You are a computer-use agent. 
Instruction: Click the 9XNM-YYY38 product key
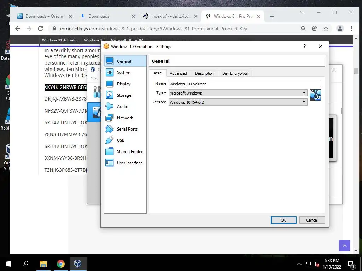[66, 158]
